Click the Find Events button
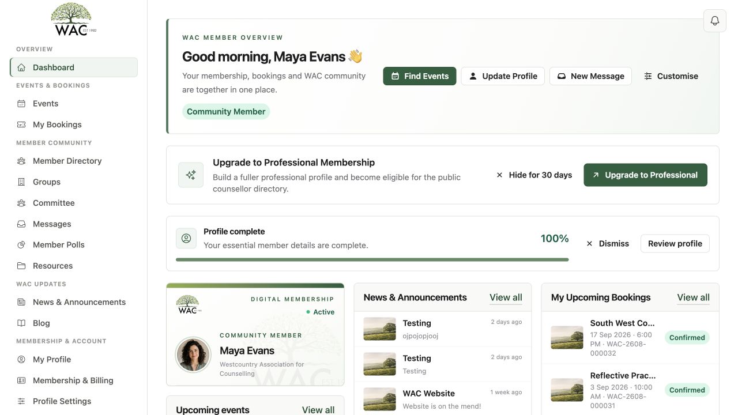Viewport: 738px width, 415px height. tap(420, 76)
